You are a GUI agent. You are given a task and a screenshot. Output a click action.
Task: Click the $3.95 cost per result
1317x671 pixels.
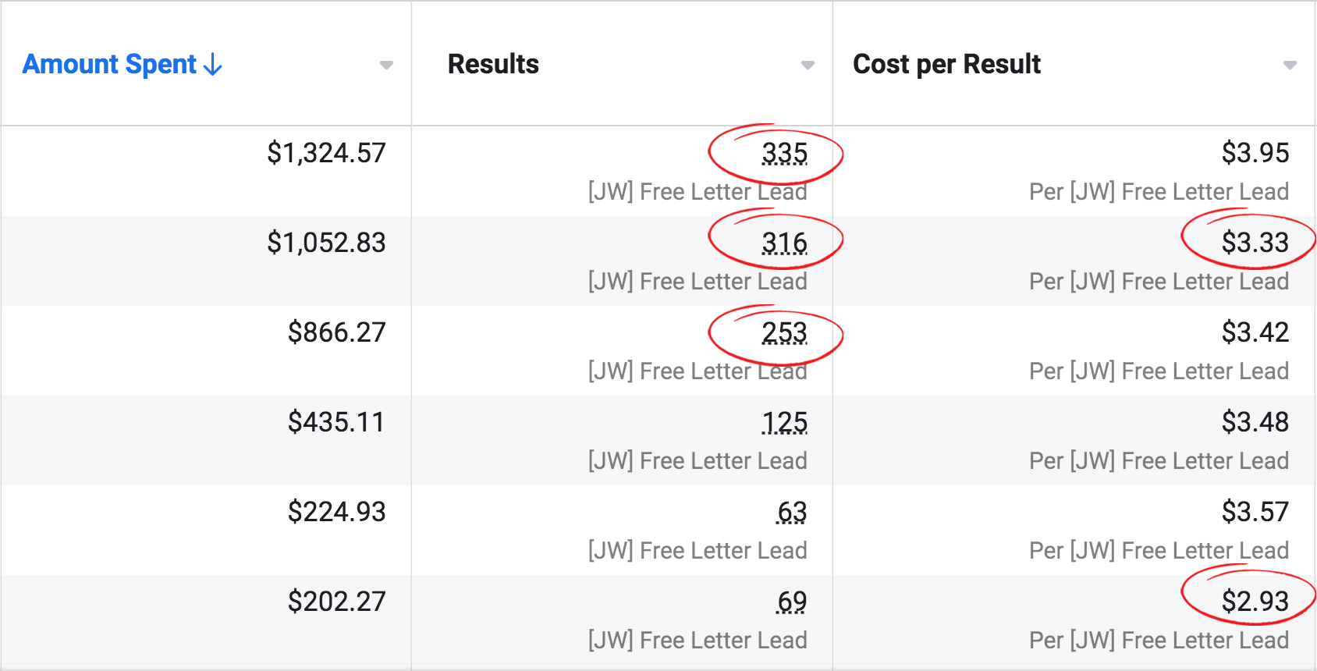pyautogui.click(x=1255, y=153)
